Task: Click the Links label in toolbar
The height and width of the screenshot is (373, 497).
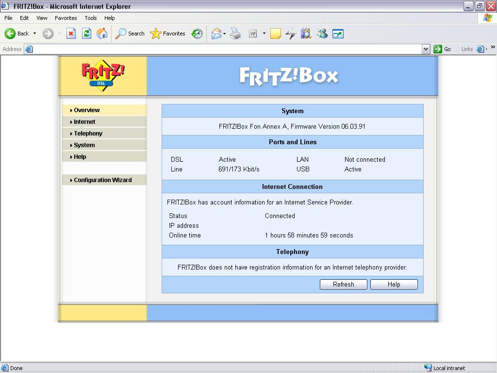Action: (467, 49)
